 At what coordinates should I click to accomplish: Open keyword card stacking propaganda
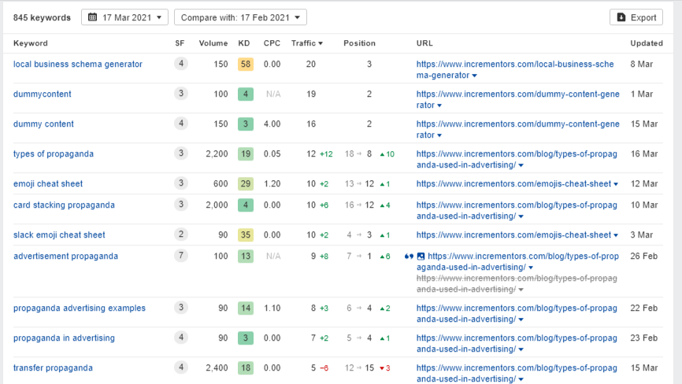click(x=64, y=205)
